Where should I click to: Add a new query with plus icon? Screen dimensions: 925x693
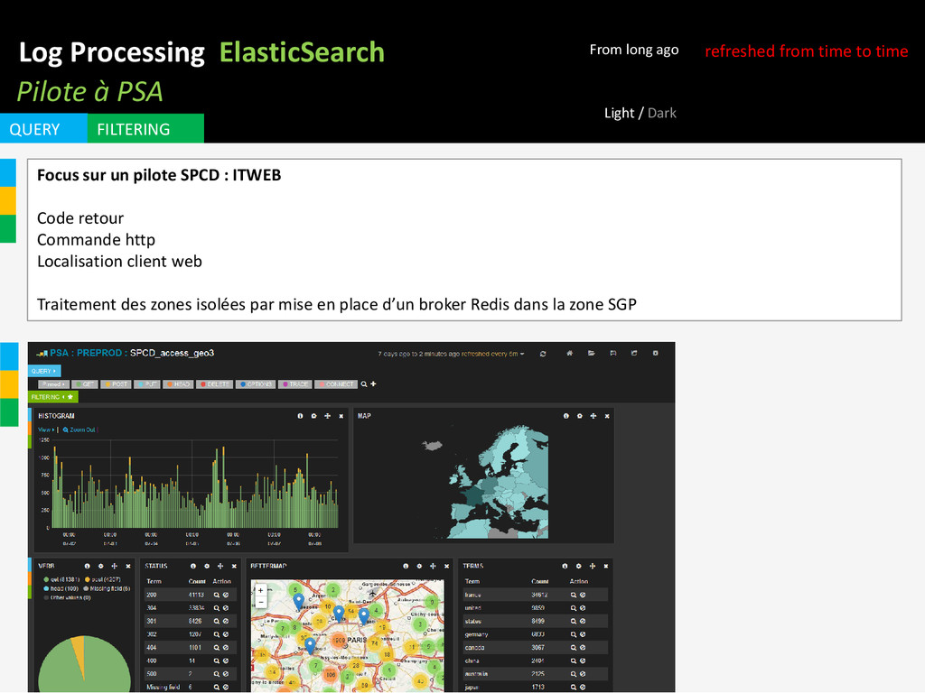tap(373, 384)
